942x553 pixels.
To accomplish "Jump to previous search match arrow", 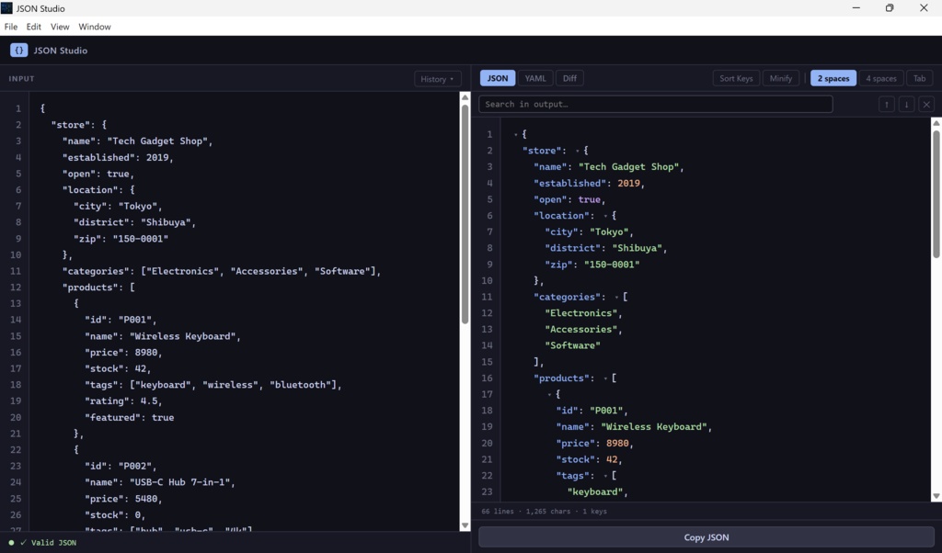I will pos(886,105).
